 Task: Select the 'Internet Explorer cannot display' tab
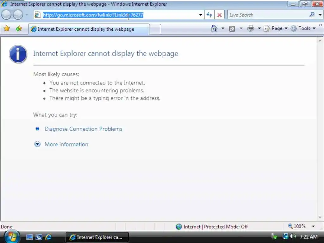tap(89, 29)
